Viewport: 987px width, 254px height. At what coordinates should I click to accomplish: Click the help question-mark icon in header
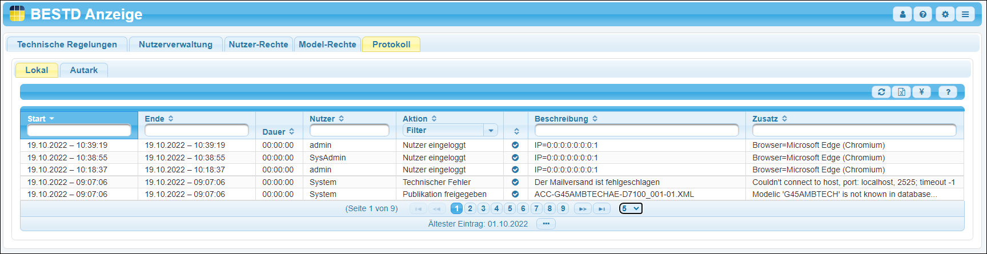[x=922, y=14]
